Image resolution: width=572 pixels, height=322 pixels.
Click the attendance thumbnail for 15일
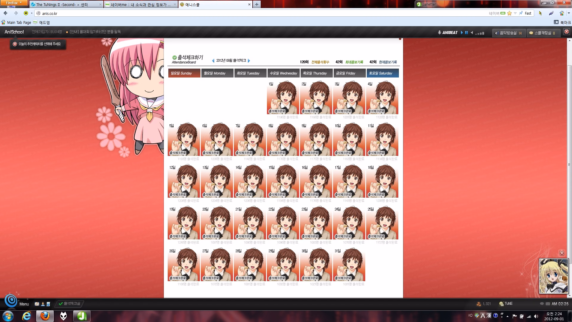(283, 181)
